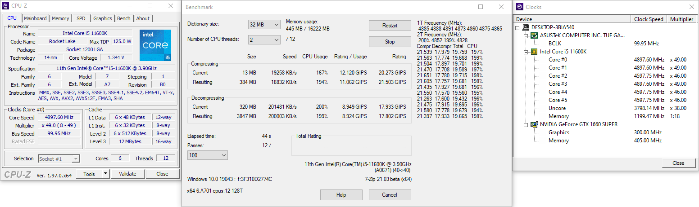This screenshot has height=207, width=699.
Task: Open the Tools dropdown arrow
Action: [x=105, y=174]
